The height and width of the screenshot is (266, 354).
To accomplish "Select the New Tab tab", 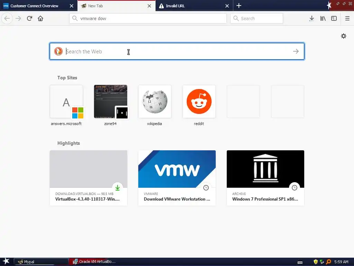I will (116, 6).
